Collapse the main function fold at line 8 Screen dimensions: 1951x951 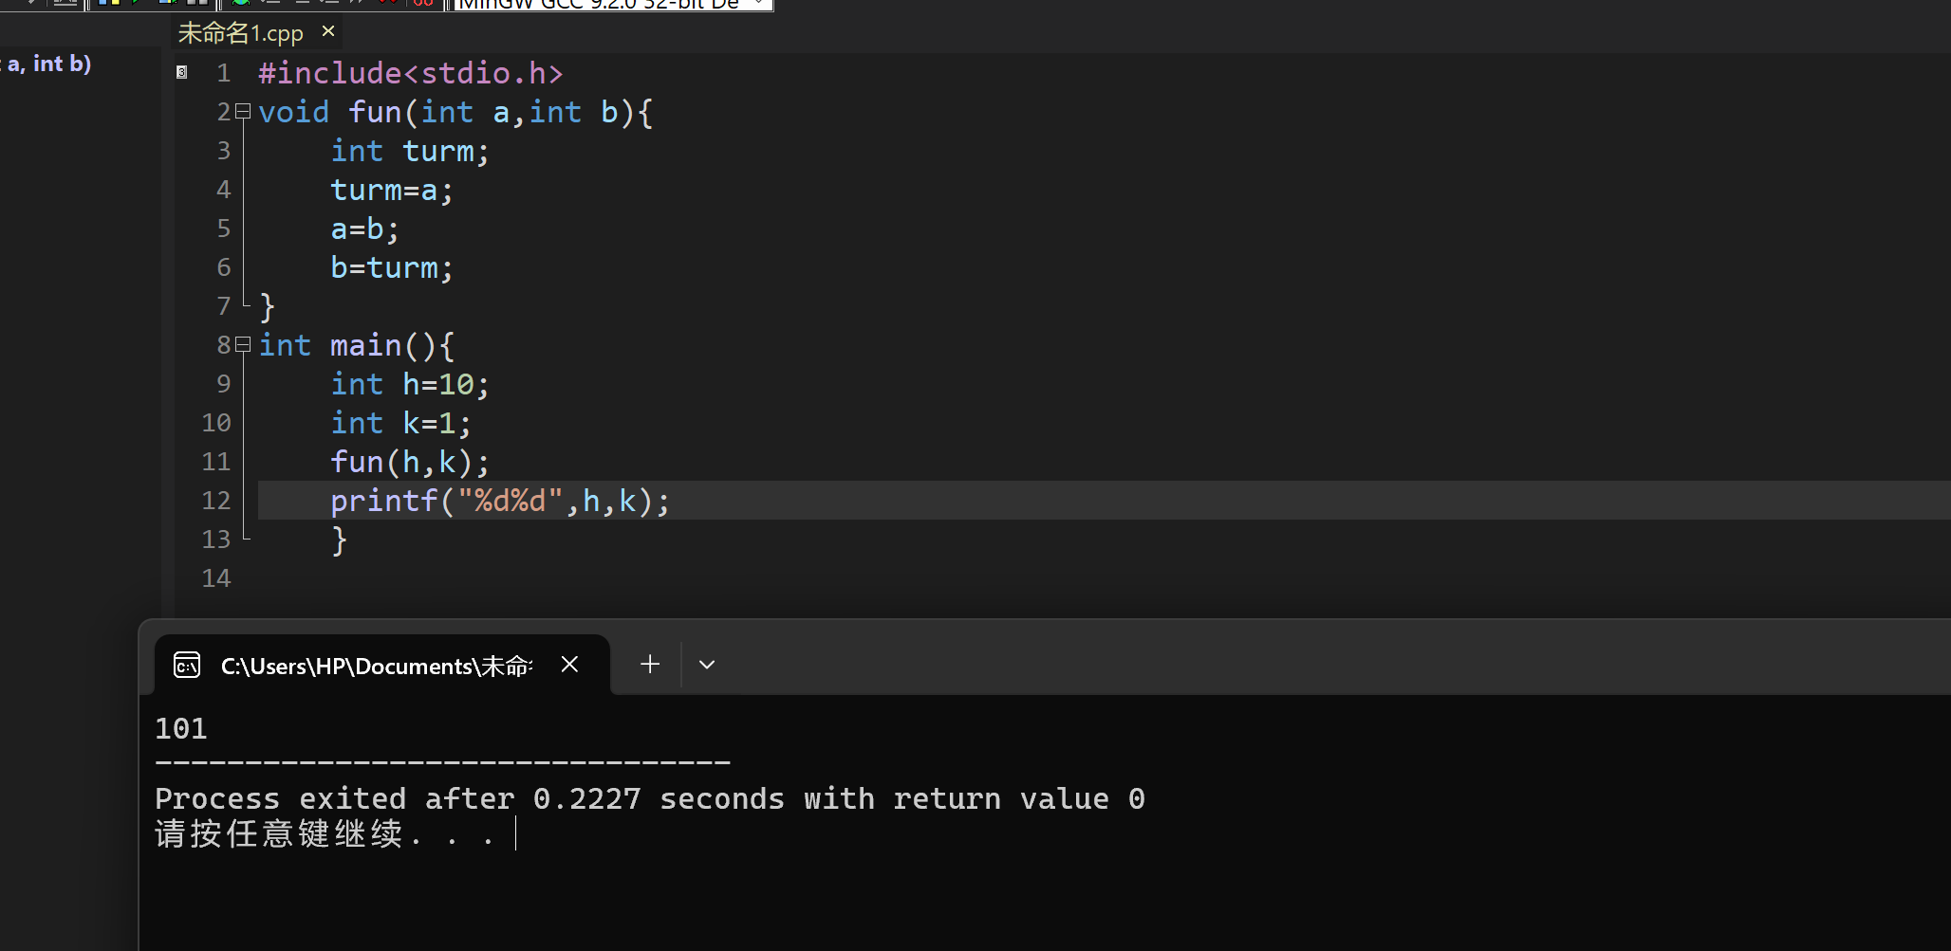point(243,344)
